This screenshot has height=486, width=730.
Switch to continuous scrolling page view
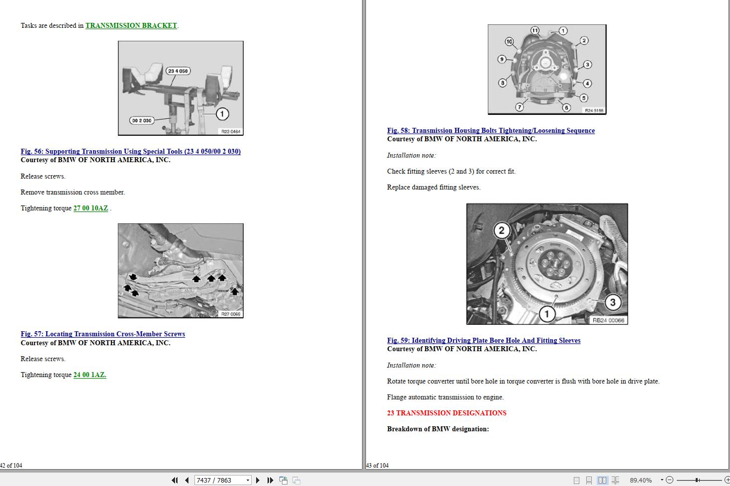(589, 480)
